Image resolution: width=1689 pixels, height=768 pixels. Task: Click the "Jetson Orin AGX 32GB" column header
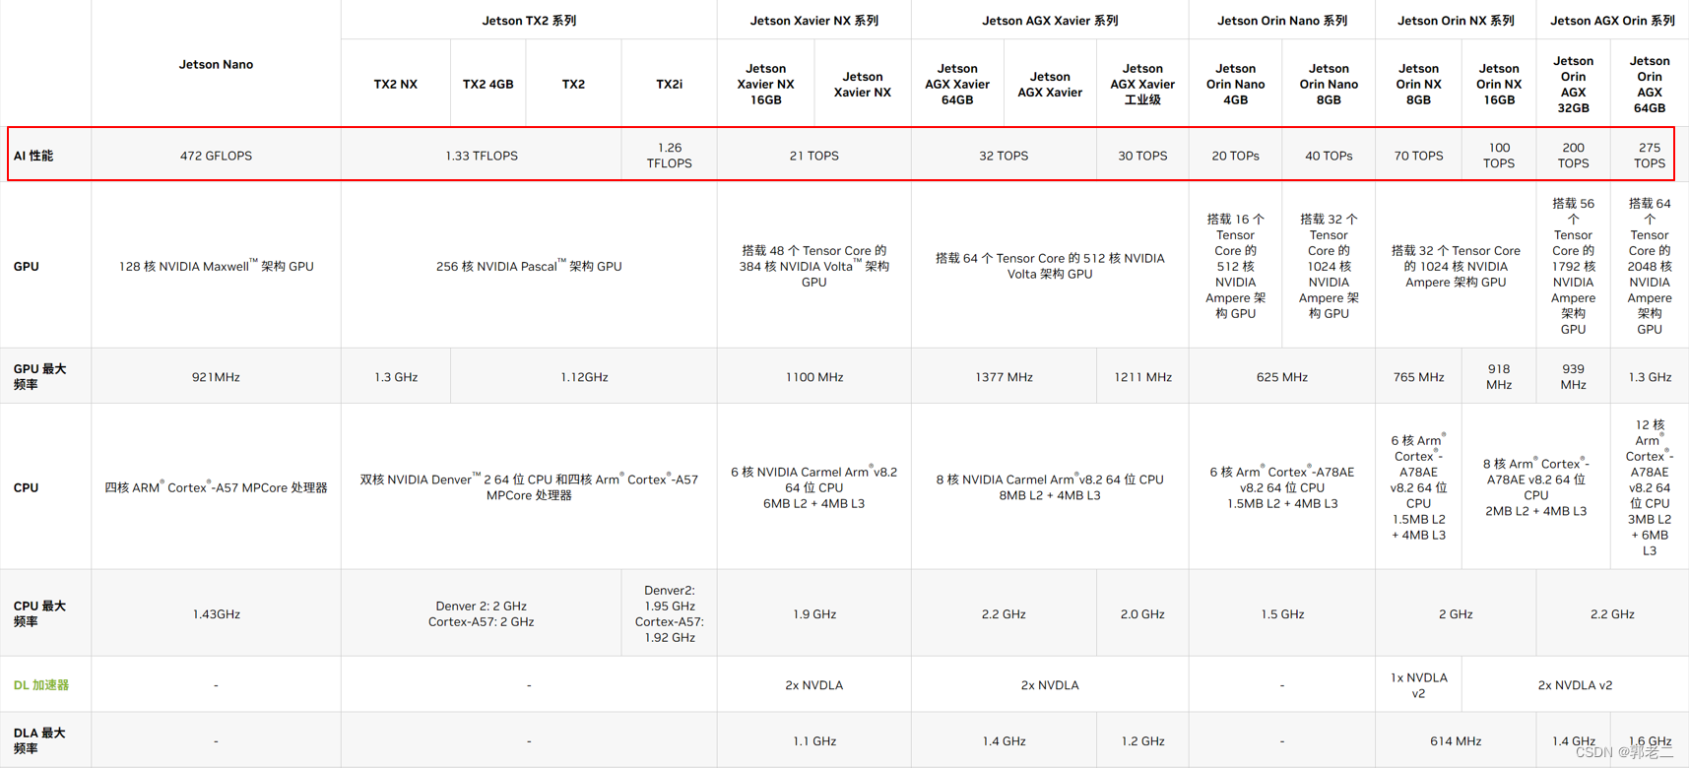tap(1574, 85)
